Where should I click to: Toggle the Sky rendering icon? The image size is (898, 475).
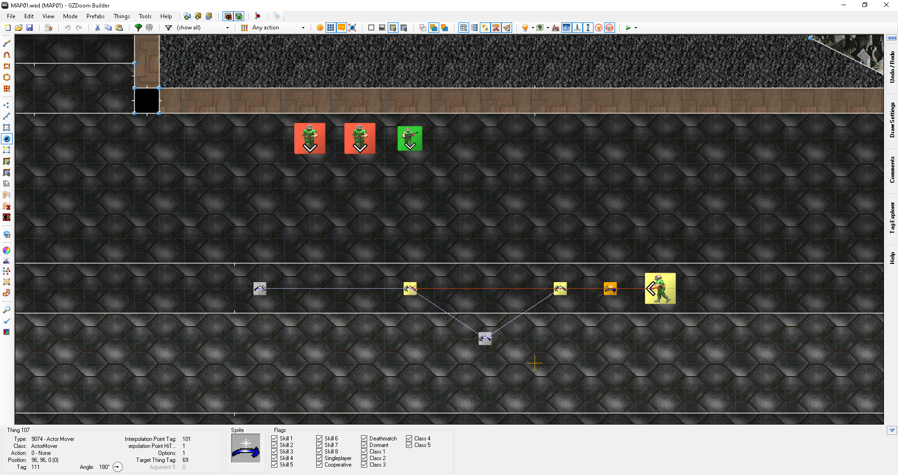566,28
